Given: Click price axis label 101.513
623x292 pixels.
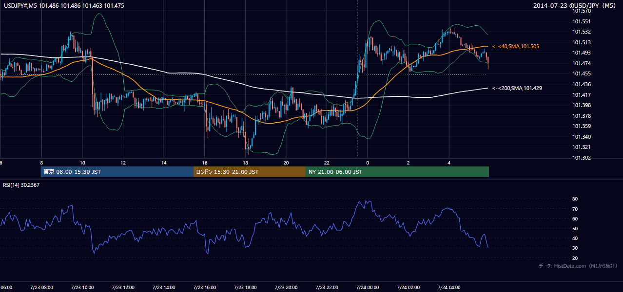Looking at the screenshot, I should click(581, 42).
